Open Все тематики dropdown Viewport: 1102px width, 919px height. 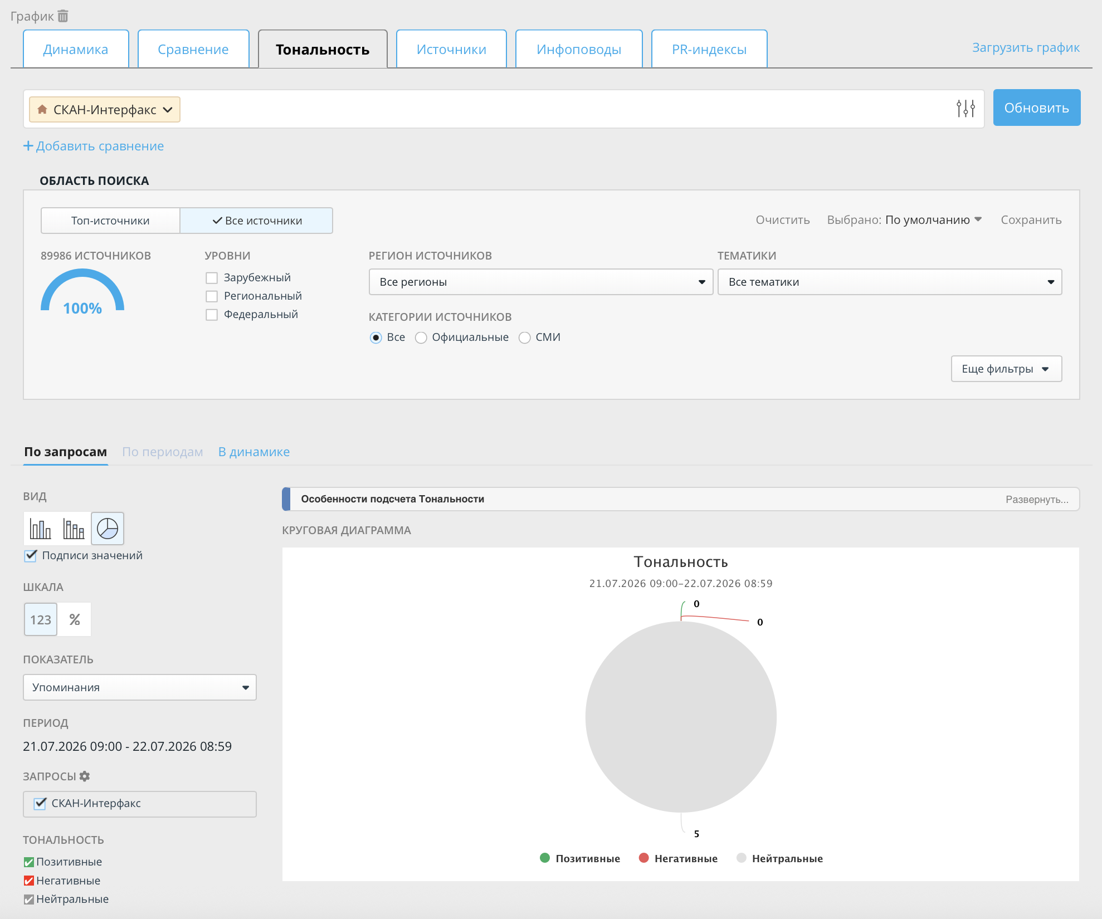890,282
